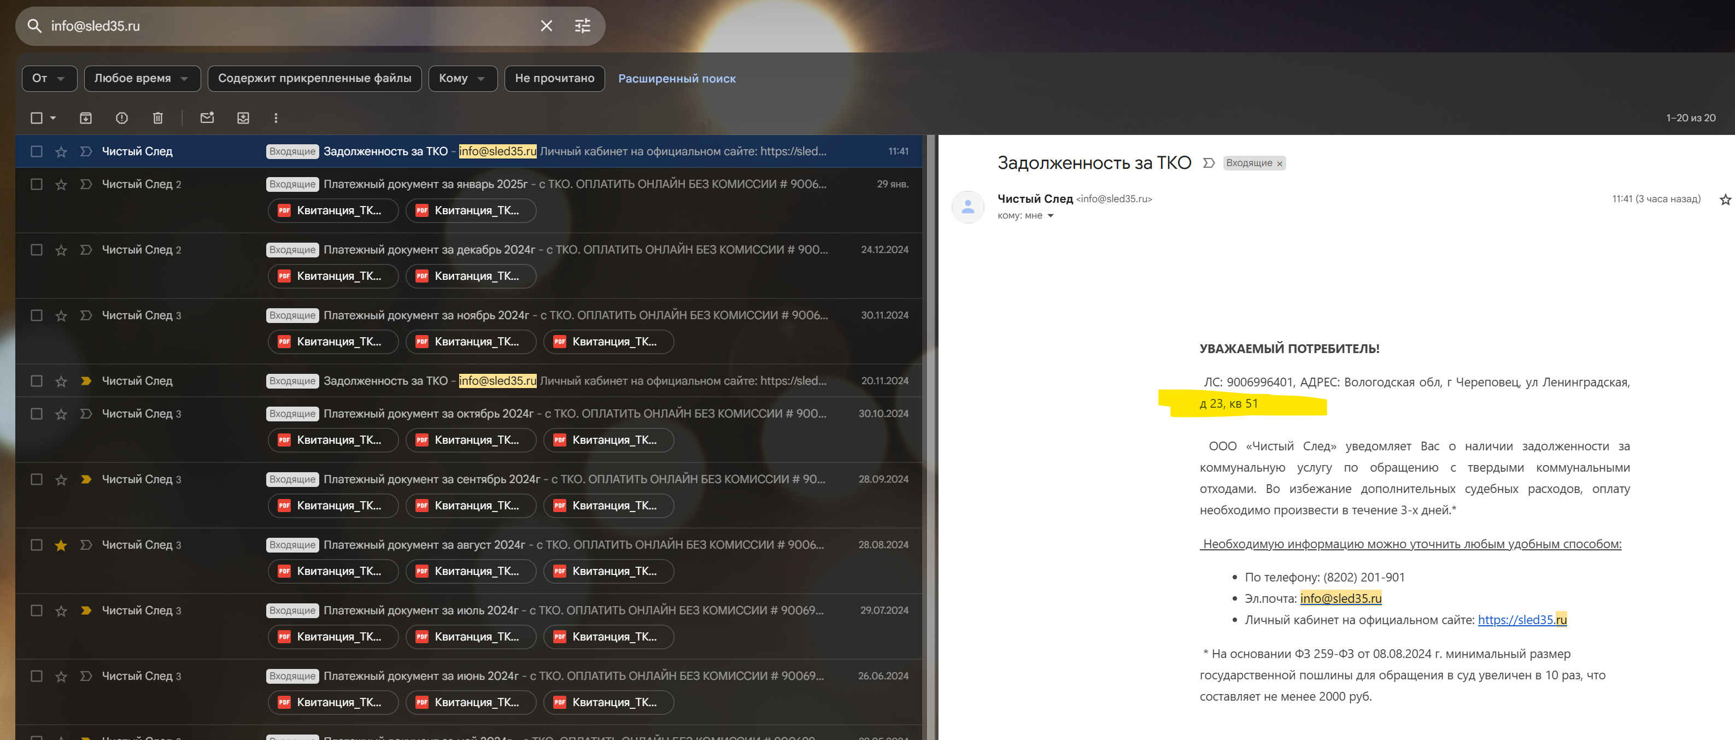This screenshot has height=740, width=1735.
Task: Star the August 2024 payment email
Action: click(61, 545)
